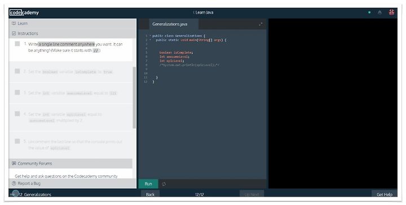406x205 pixels.
Task: Click the green status dot in header
Action: point(369,12)
